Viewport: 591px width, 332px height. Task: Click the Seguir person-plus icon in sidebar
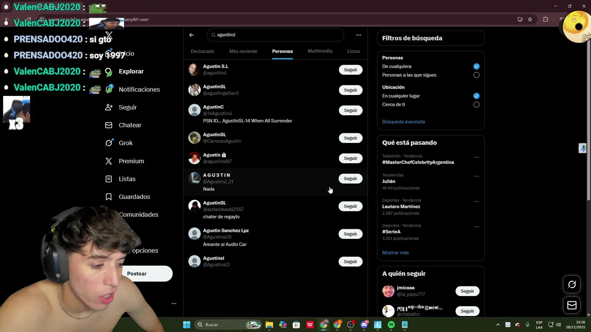[x=109, y=107]
